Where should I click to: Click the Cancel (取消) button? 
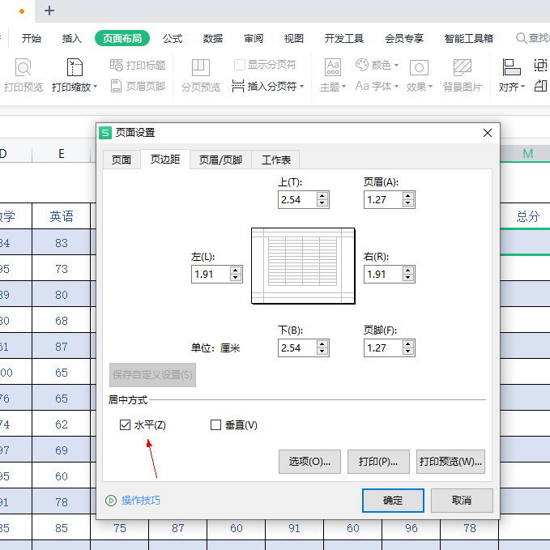[462, 501]
